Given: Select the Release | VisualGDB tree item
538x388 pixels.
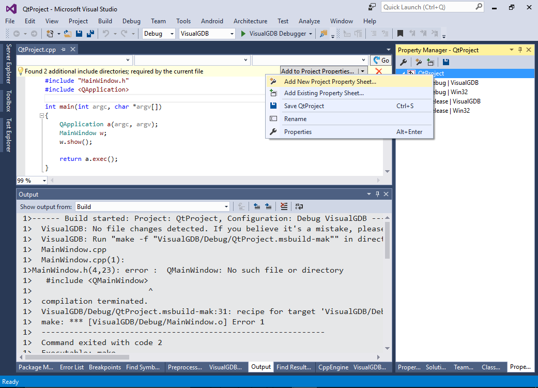Looking at the screenshot, I should click(x=456, y=101).
